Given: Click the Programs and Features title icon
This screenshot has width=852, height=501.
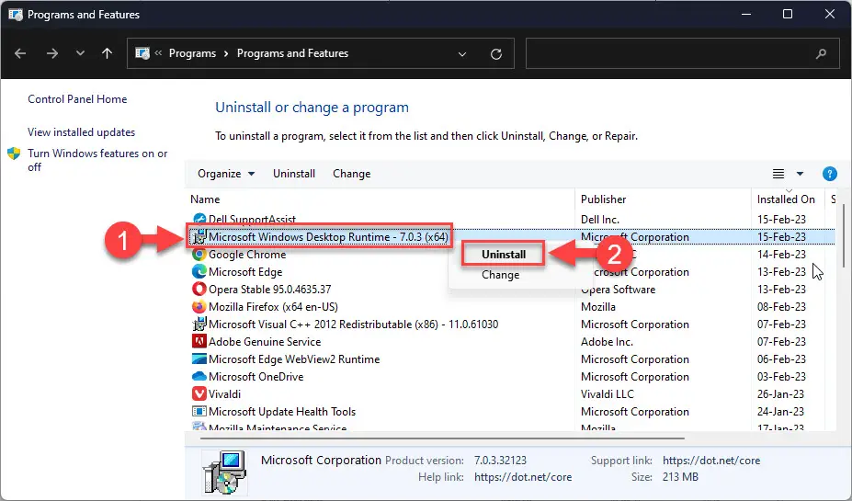Looking at the screenshot, I should [x=16, y=15].
